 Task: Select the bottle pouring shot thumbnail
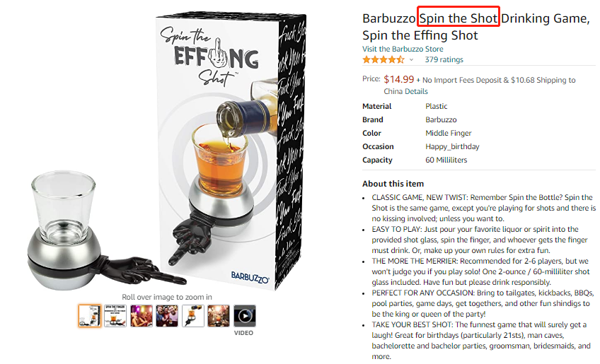192,315
